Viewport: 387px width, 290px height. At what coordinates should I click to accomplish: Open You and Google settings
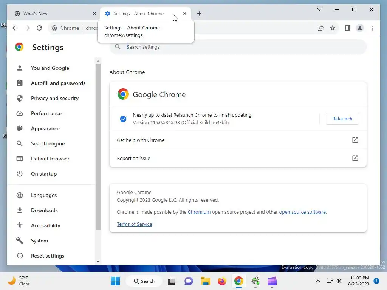[x=50, y=68]
